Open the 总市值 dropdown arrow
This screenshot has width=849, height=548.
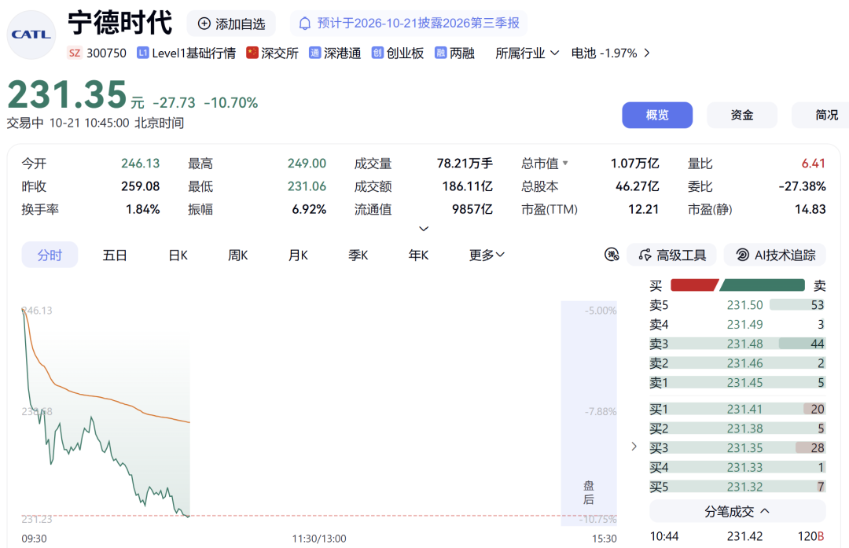click(565, 163)
